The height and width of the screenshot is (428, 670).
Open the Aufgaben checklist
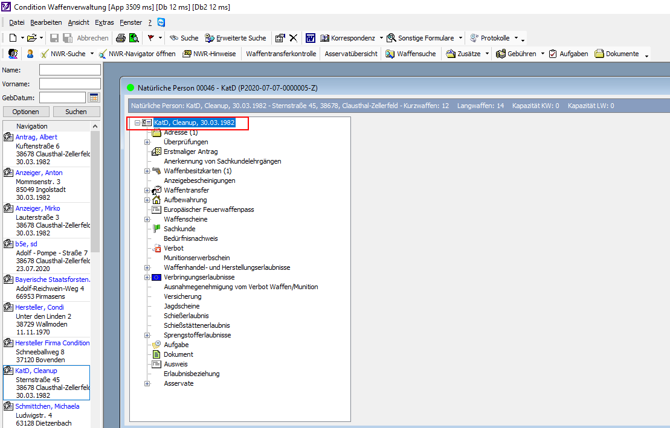click(x=569, y=54)
